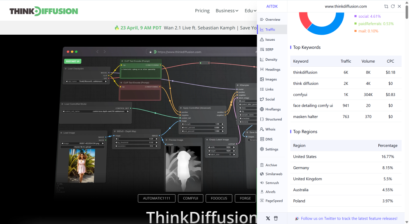
Task: Click the United Kingdom region row
Action: (346, 179)
